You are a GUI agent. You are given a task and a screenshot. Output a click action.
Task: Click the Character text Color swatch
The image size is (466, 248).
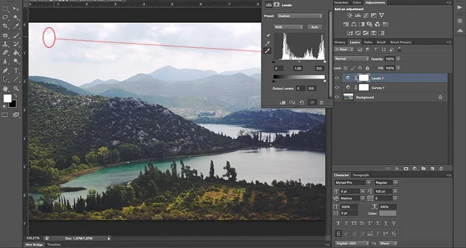tap(387, 213)
